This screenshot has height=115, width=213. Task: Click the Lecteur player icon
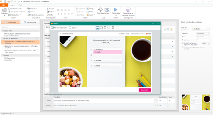point(107,10)
